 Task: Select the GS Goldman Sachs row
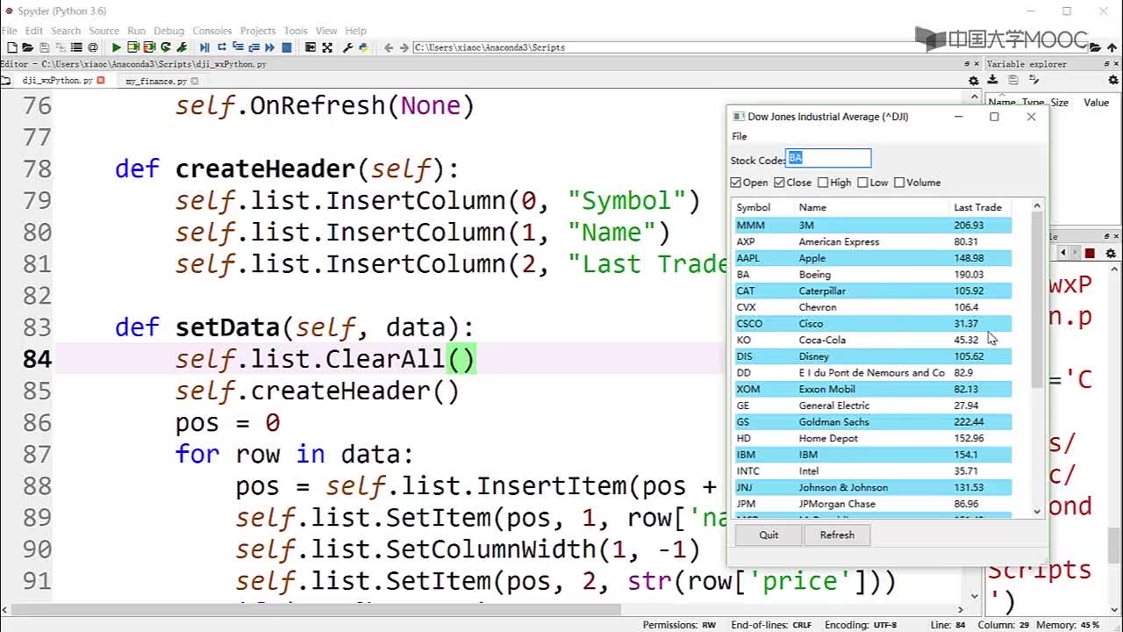(873, 421)
